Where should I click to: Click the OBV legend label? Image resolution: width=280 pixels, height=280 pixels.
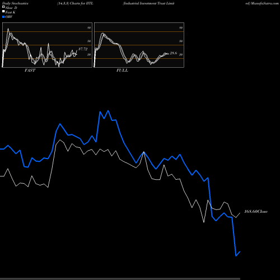pyautogui.click(x=9, y=17)
